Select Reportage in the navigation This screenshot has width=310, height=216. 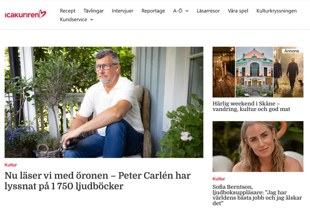pyautogui.click(x=153, y=11)
